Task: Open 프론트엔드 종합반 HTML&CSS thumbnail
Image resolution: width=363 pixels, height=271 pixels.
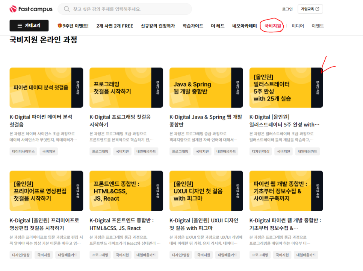Action: [x=126, y=191]
